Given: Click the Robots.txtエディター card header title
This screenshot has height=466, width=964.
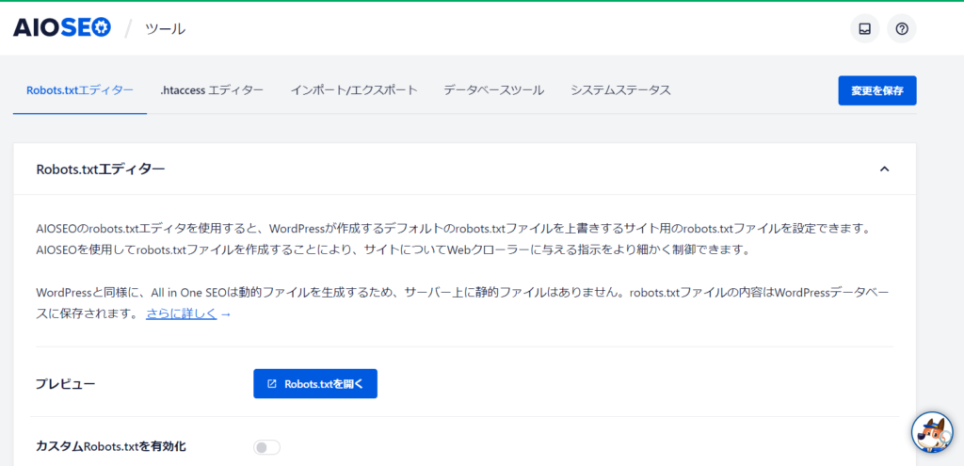Looking at the screenshot, I should click(100, 169).
